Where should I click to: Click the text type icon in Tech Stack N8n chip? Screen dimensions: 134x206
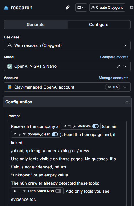point(25,191)
